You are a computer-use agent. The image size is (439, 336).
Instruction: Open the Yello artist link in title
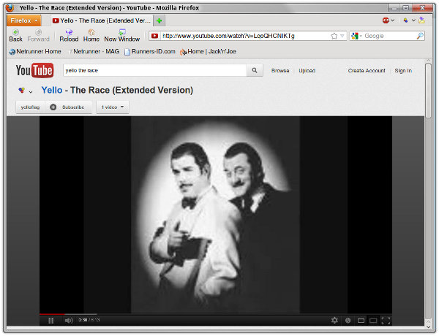pyautogui.click(x=52, y=90)
